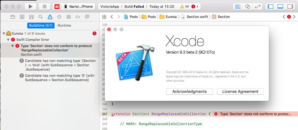This screenshot has height=130, width=298.
Task: Click the Xcode beta app icon
Action: (135, 63)
